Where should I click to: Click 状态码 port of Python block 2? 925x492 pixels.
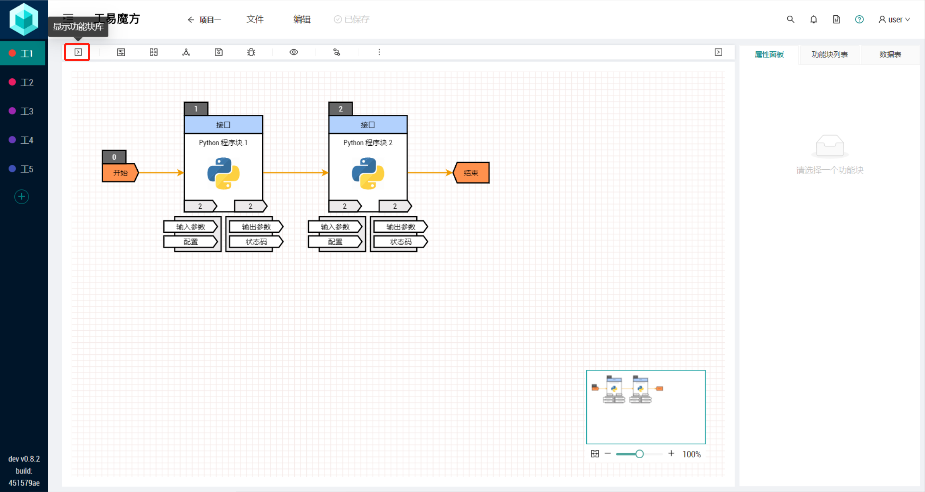click(401, 242)
